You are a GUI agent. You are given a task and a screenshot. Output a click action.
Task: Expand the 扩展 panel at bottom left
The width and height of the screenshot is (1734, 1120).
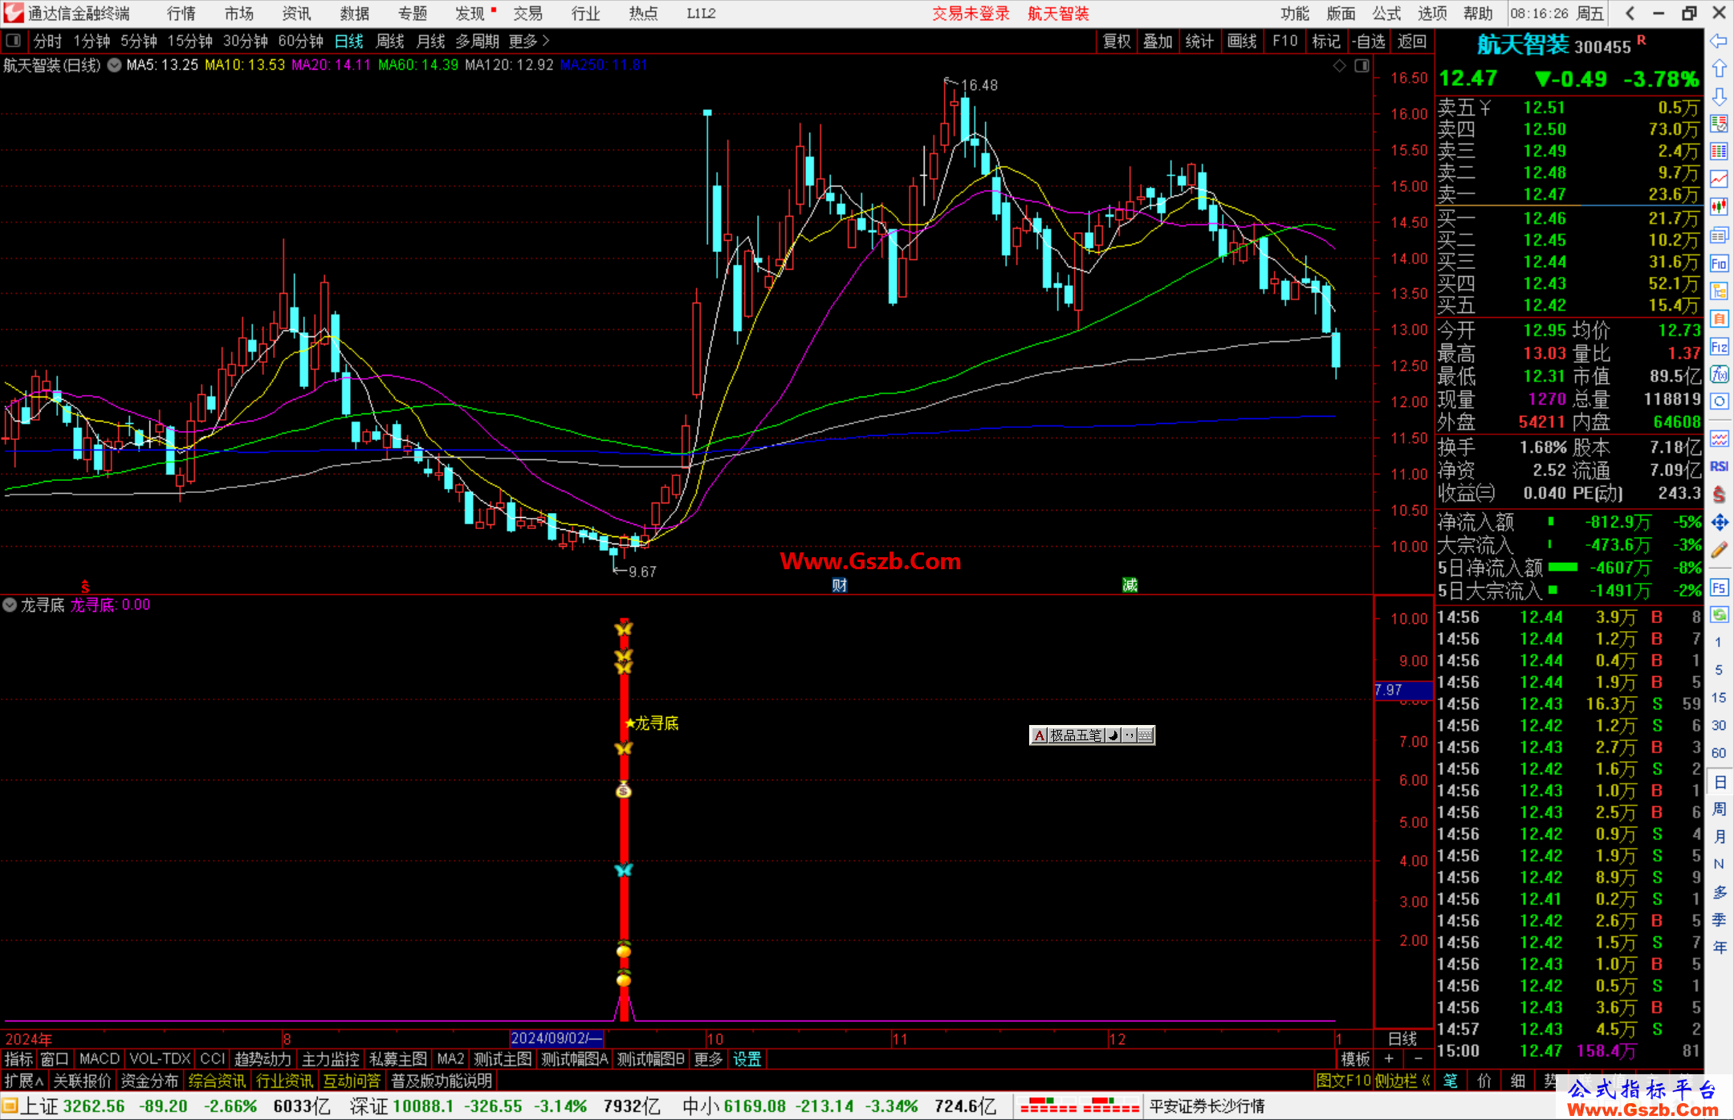point(24,1081)
